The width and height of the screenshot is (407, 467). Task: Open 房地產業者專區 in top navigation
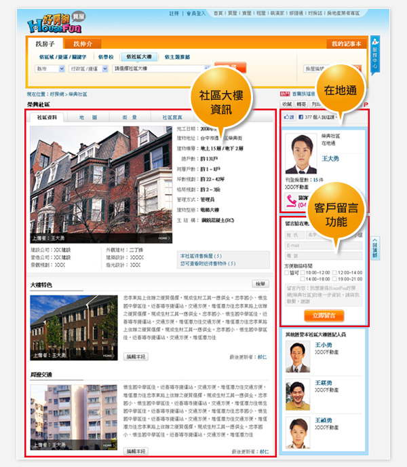(x=343, y=13)
